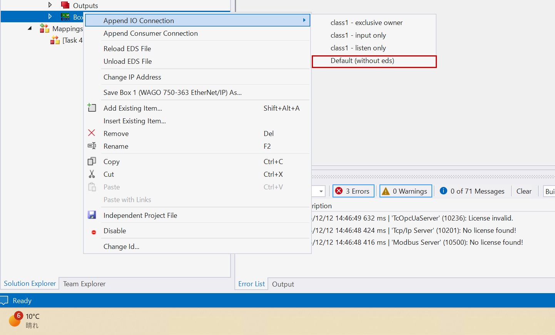Click the Add Existing Item icon
Image resolution: width=555 pixels, height=335 pixels.
pyautogui.click(x=92, y=108)
